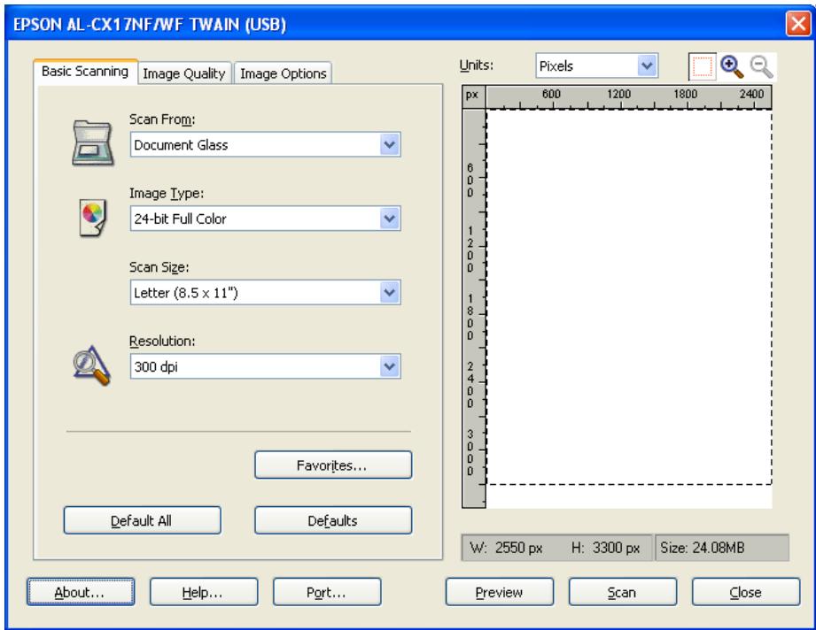Click inside the white preview scan area
Screen dimensions: 816x630
click(629, 296)
